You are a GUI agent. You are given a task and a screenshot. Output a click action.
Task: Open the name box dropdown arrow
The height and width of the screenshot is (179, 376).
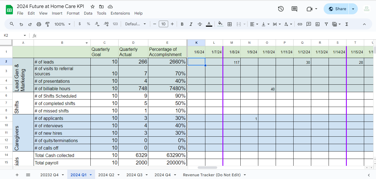[25, 35]
